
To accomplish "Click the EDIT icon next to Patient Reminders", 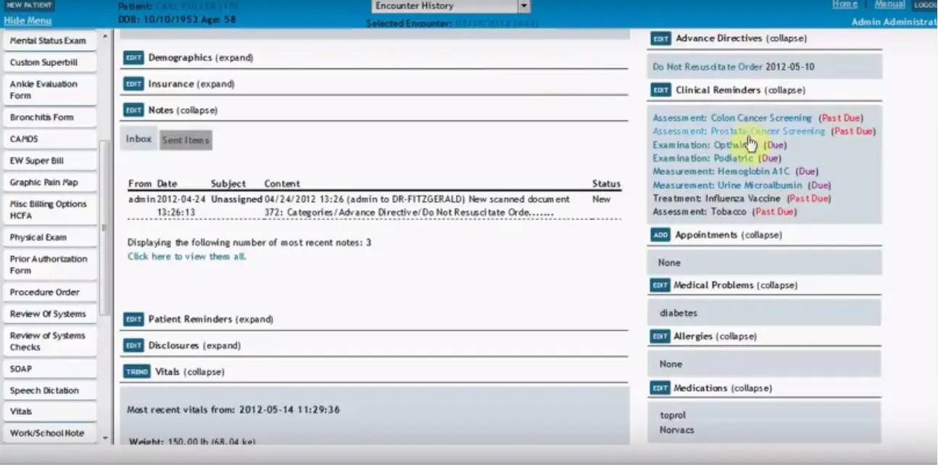I will click(133, 319).
